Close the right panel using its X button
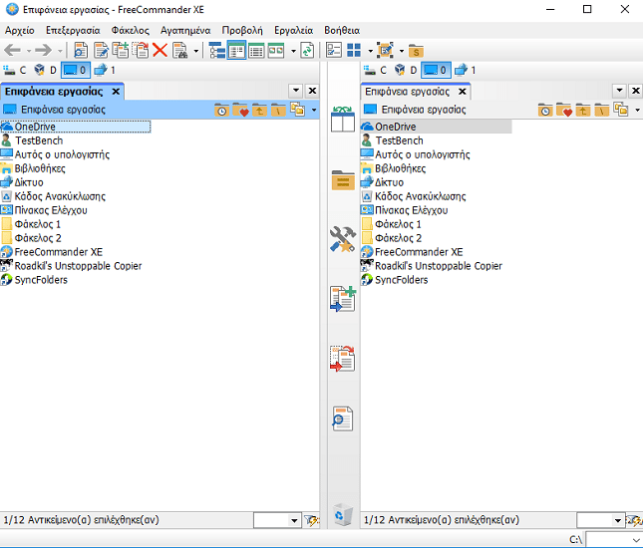This screenshot has height=548, width=643. coord(636,91)
